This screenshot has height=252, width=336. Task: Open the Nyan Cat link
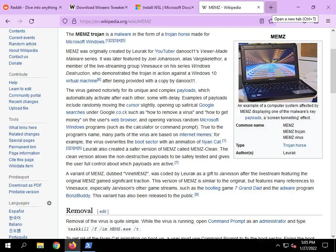pyautogui.click(x=211, y=142)
